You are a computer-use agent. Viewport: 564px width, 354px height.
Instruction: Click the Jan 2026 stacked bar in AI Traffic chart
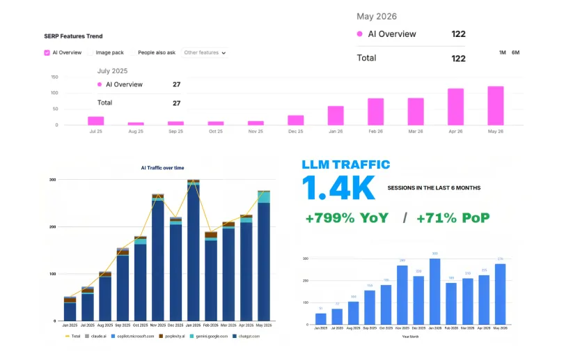click(193, 250)
